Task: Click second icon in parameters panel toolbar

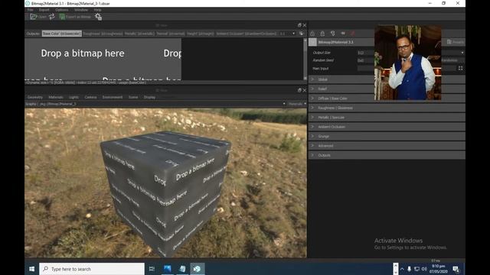Action: tap(322, 34)
